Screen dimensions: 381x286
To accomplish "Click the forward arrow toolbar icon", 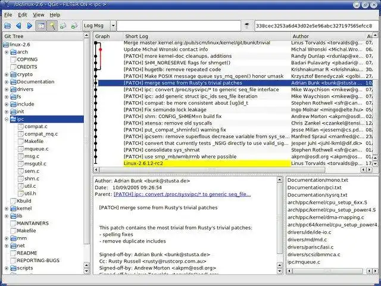I will point(29,26).
